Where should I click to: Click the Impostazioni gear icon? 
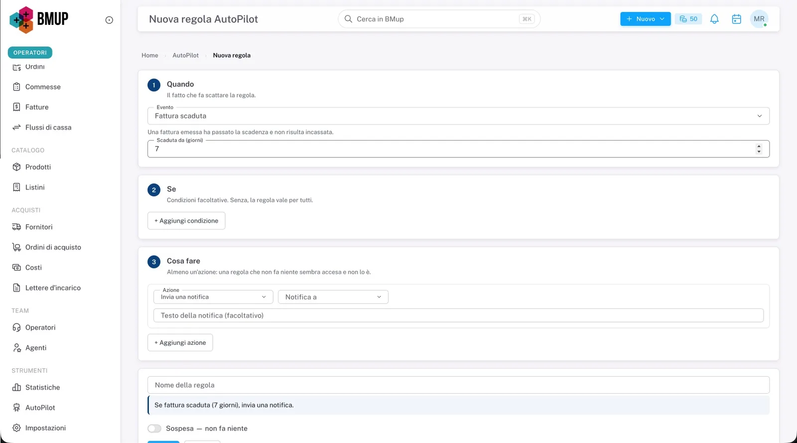[16, 428]
